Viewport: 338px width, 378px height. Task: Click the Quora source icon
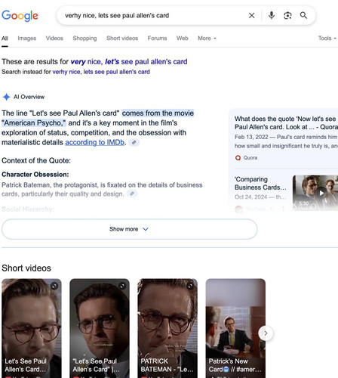click(238, 158)
